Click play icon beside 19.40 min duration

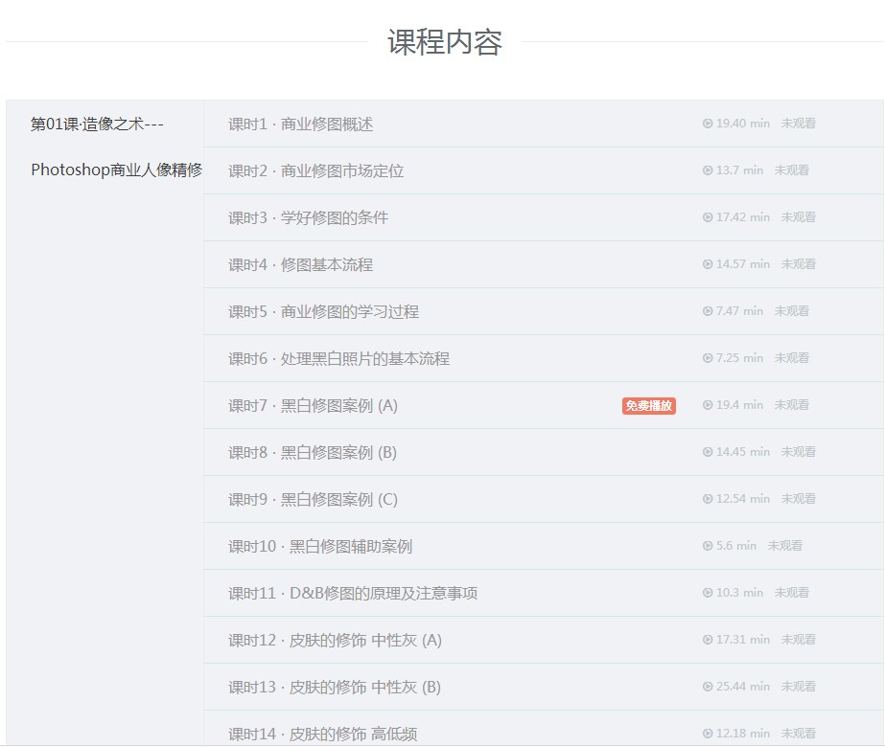tap(708, 124)
